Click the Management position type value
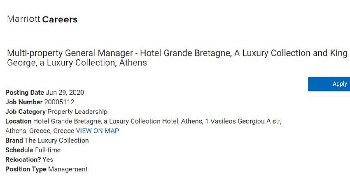 [x=68, y=169]
